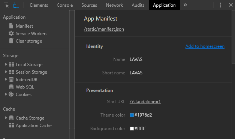Click the IndexedDB database icon

tap(11, 79)
